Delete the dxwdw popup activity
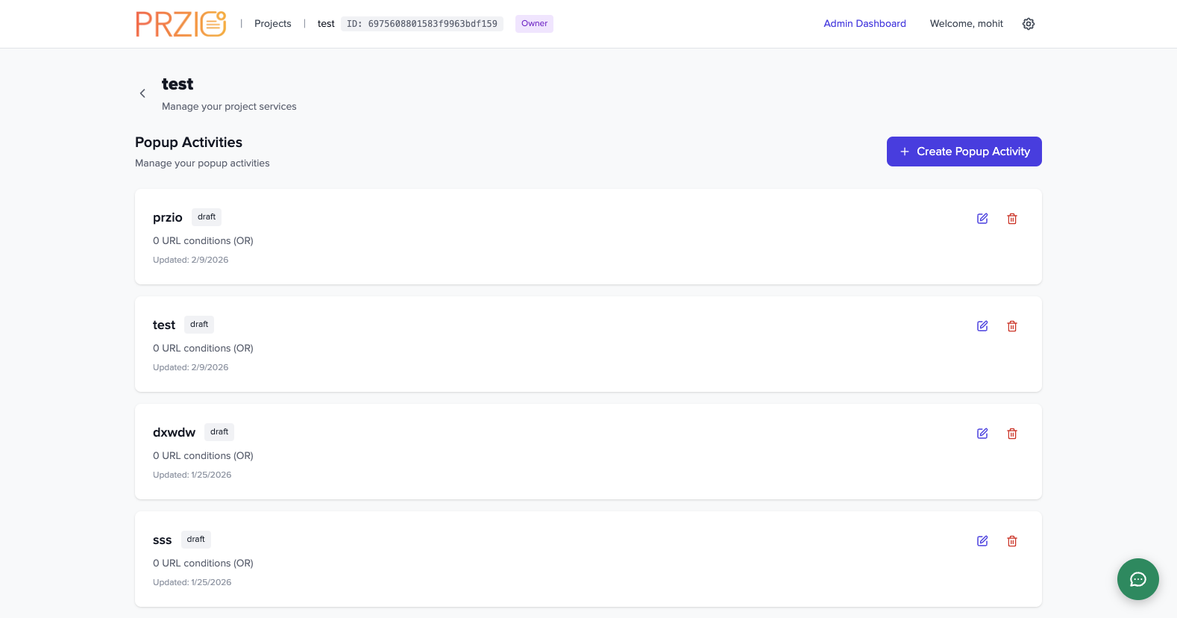This screenshot has width=1177, height=618. [1012, 434]
